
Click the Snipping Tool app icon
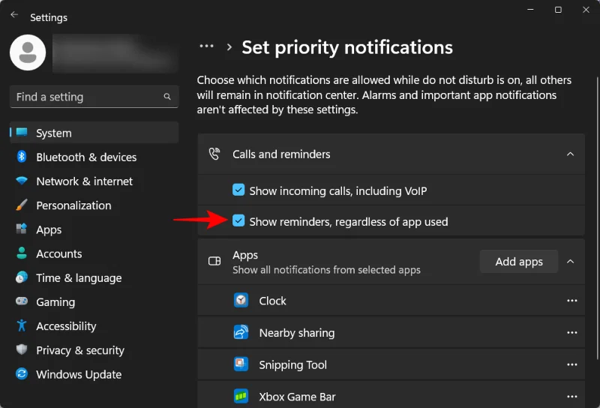pyautogui.click(x=241, y=364)
